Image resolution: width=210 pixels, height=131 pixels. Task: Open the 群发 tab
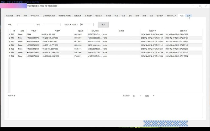[x=116, y=16]
